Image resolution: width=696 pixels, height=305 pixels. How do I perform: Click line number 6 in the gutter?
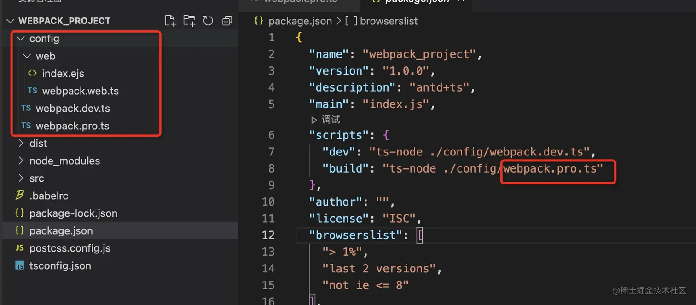tap(271, 135)
